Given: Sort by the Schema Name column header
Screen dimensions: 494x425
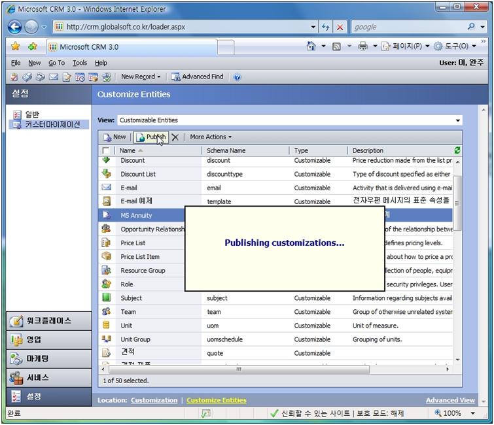Looking at the screenshot, I should [226, 151].
